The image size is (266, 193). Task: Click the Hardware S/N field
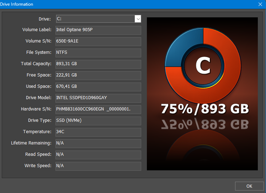pos(98,109)
